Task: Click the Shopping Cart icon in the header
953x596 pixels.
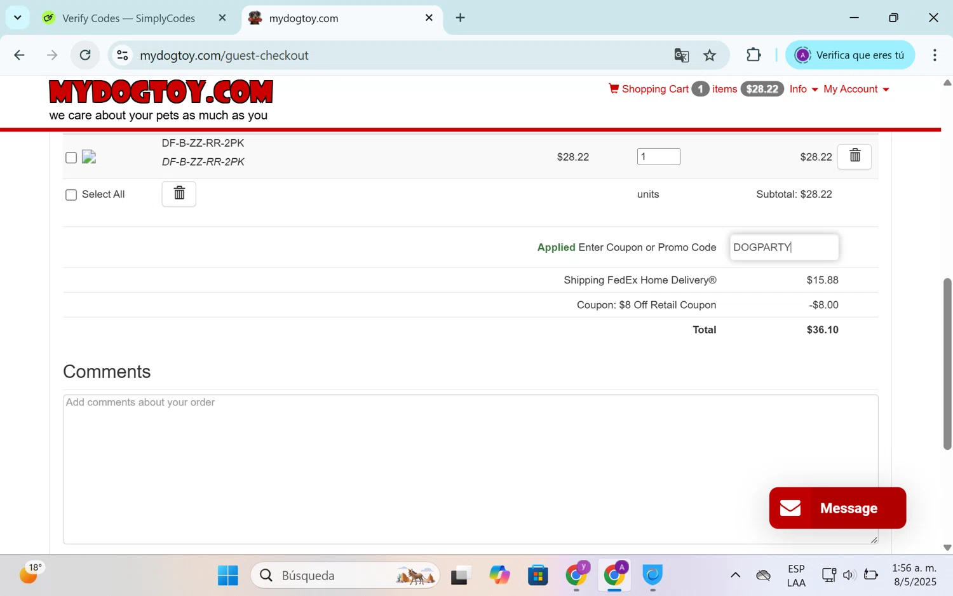Action: pos(614,89)
